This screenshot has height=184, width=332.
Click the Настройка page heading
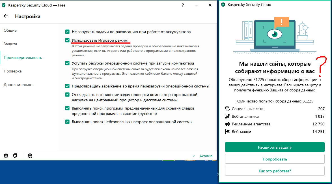(28, 16)
